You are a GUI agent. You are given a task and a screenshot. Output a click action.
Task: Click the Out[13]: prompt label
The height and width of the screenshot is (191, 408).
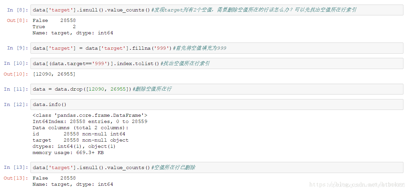pos(16,178)
